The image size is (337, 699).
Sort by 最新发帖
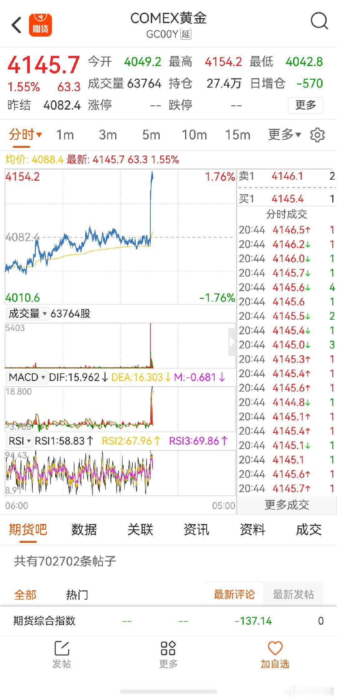pos(293,594)
